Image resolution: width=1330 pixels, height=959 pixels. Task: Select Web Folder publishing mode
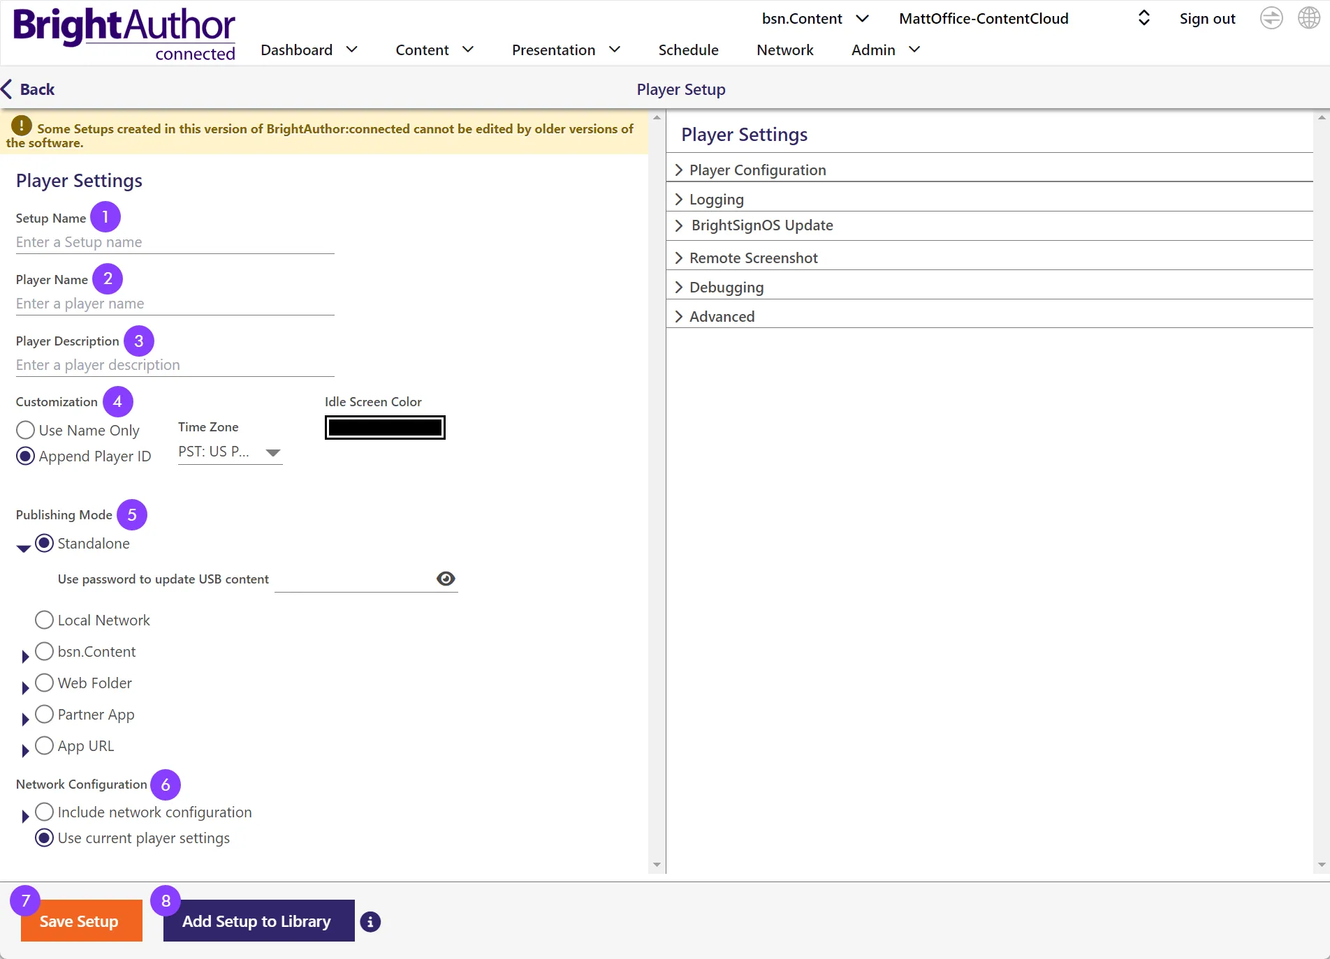(44, 683)
